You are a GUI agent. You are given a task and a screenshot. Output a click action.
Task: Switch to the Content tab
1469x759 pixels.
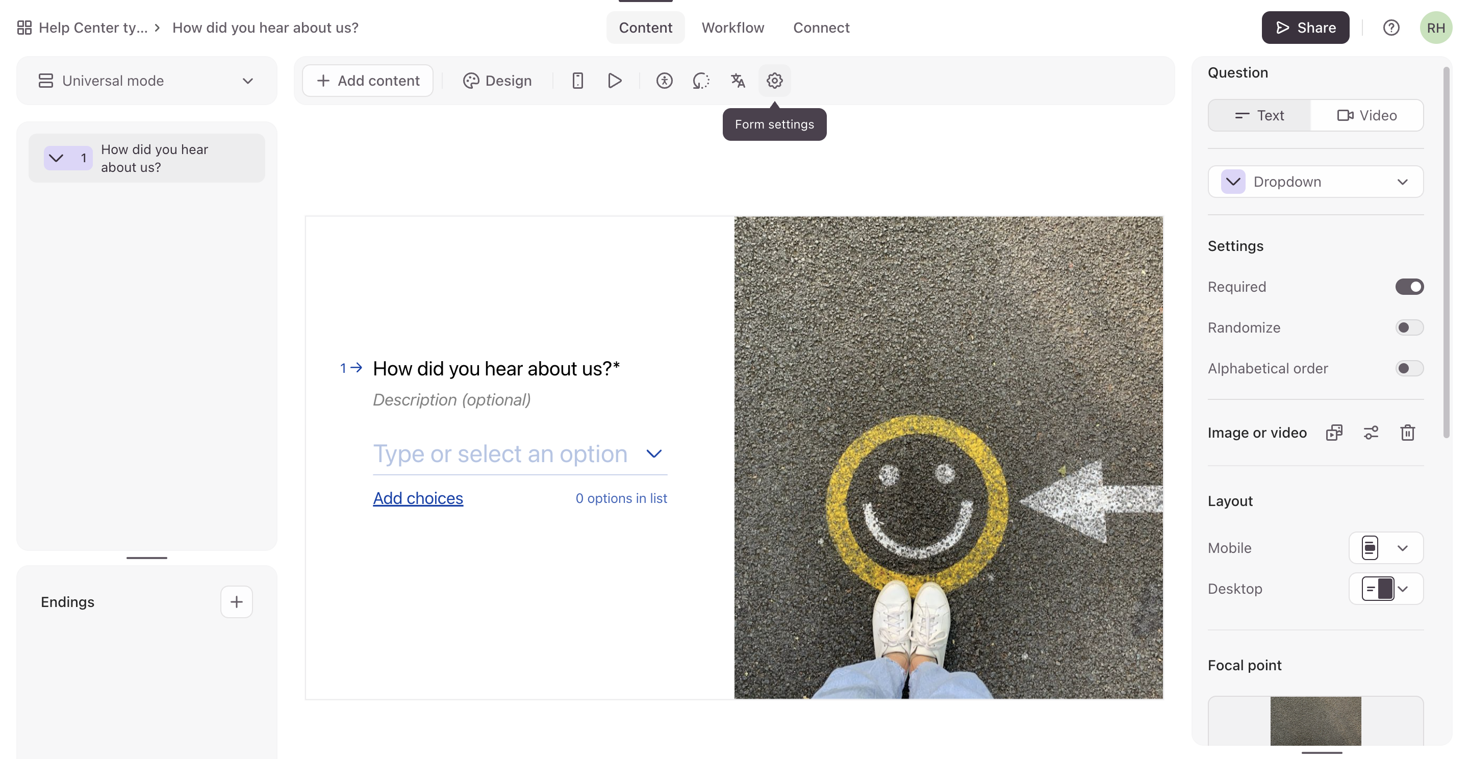click(645, 28)
